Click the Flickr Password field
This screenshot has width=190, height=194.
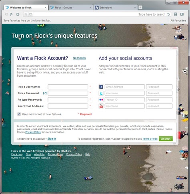point(159,100)
